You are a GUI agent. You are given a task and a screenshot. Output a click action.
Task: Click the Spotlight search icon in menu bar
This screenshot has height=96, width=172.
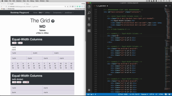click(166, 1)
